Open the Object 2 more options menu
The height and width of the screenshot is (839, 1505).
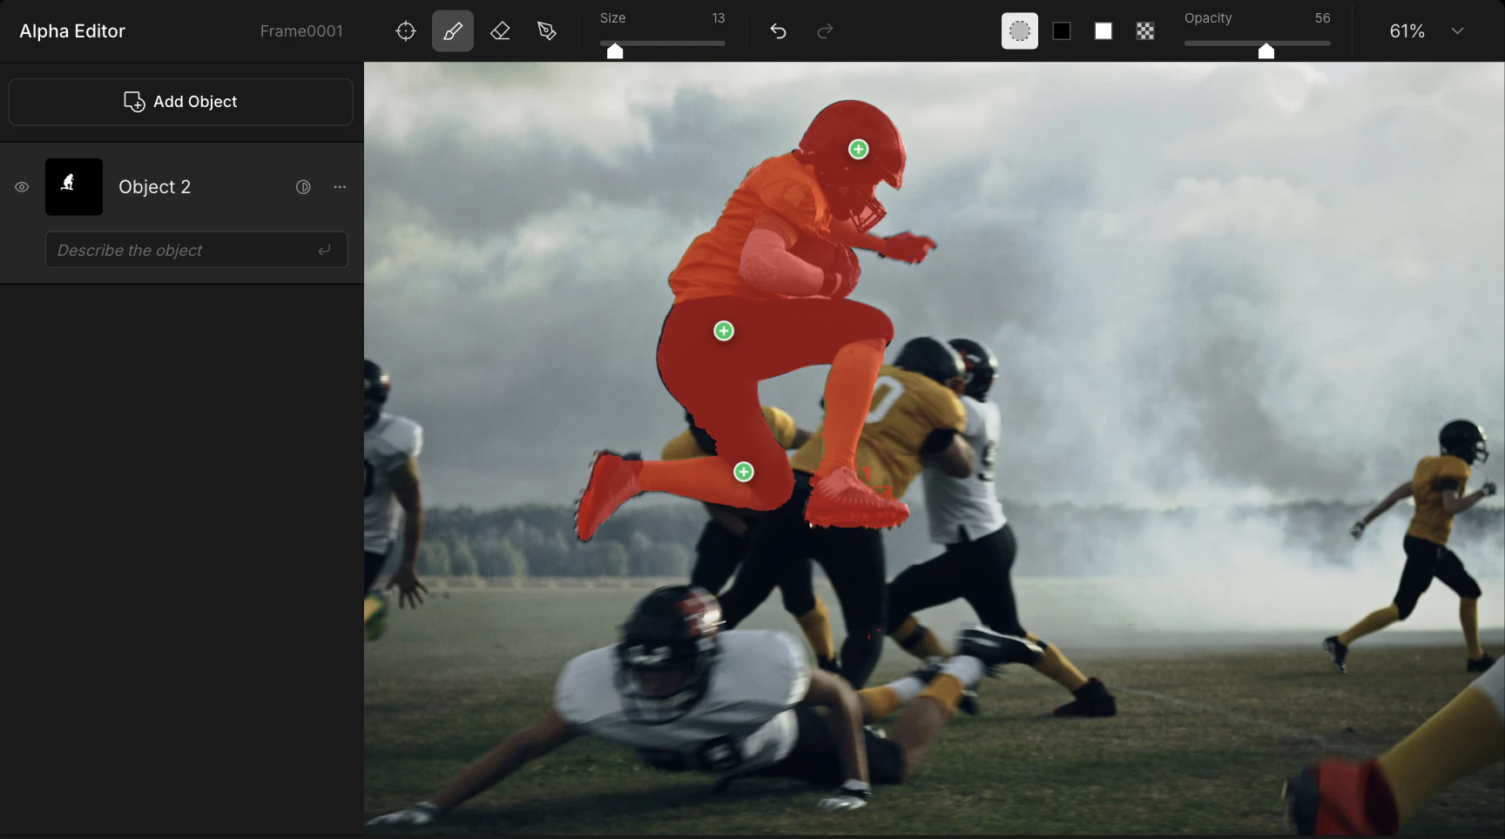tap(340, 187)
